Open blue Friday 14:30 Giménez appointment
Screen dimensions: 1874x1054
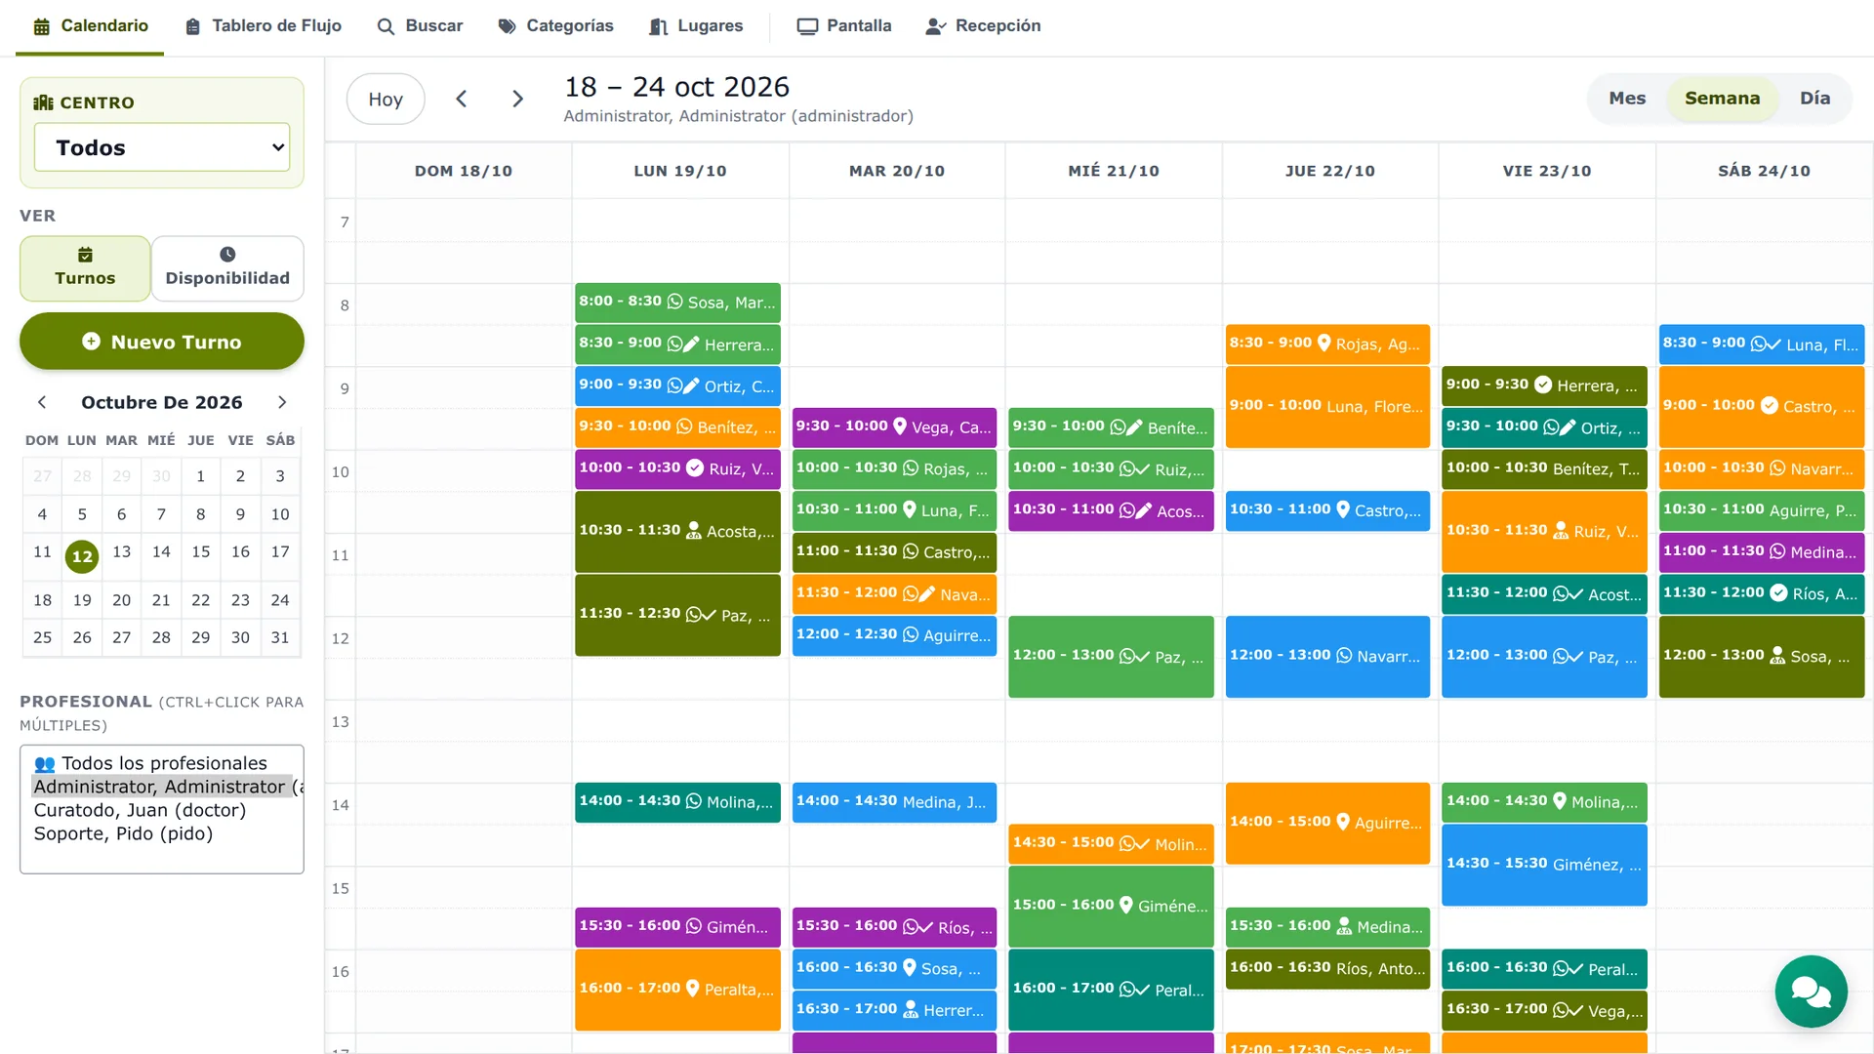(1544, 865)
